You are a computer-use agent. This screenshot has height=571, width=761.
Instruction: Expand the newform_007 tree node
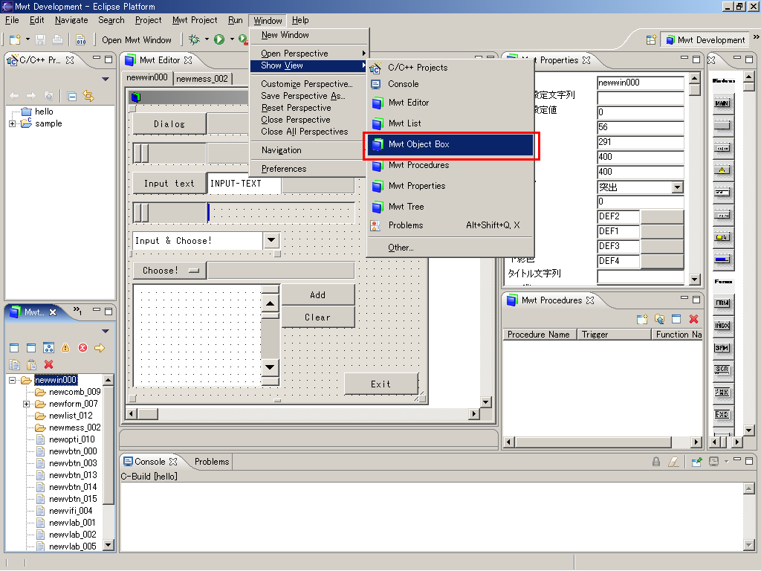(x=26, y=404)
